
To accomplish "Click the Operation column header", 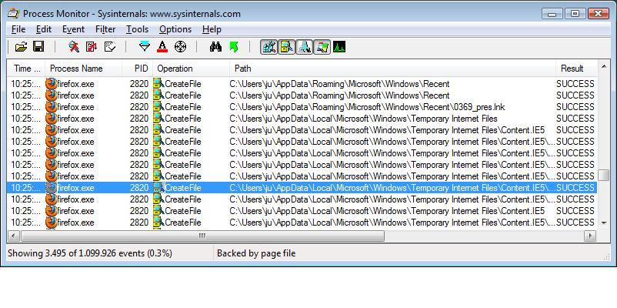I will (x=192, y=69).
